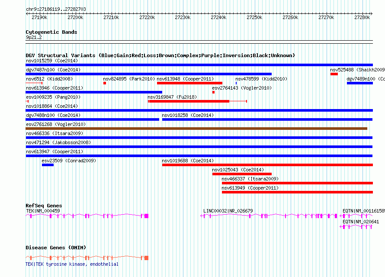Click the 27190k ruler tick label
Viewport: 385px width, 277px height.
coord(39,17)
